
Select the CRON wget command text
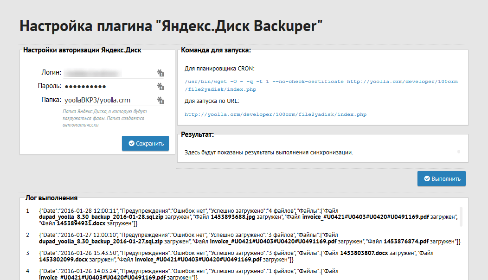(x=321, y=85)
